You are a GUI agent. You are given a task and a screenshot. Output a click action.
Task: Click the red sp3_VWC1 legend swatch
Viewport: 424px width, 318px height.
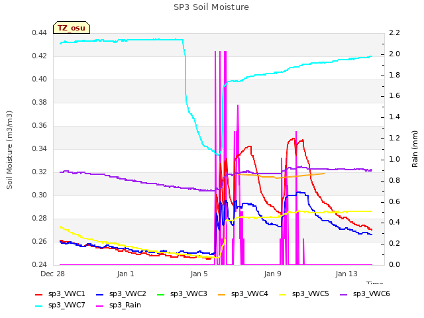(x=39, y=294)
